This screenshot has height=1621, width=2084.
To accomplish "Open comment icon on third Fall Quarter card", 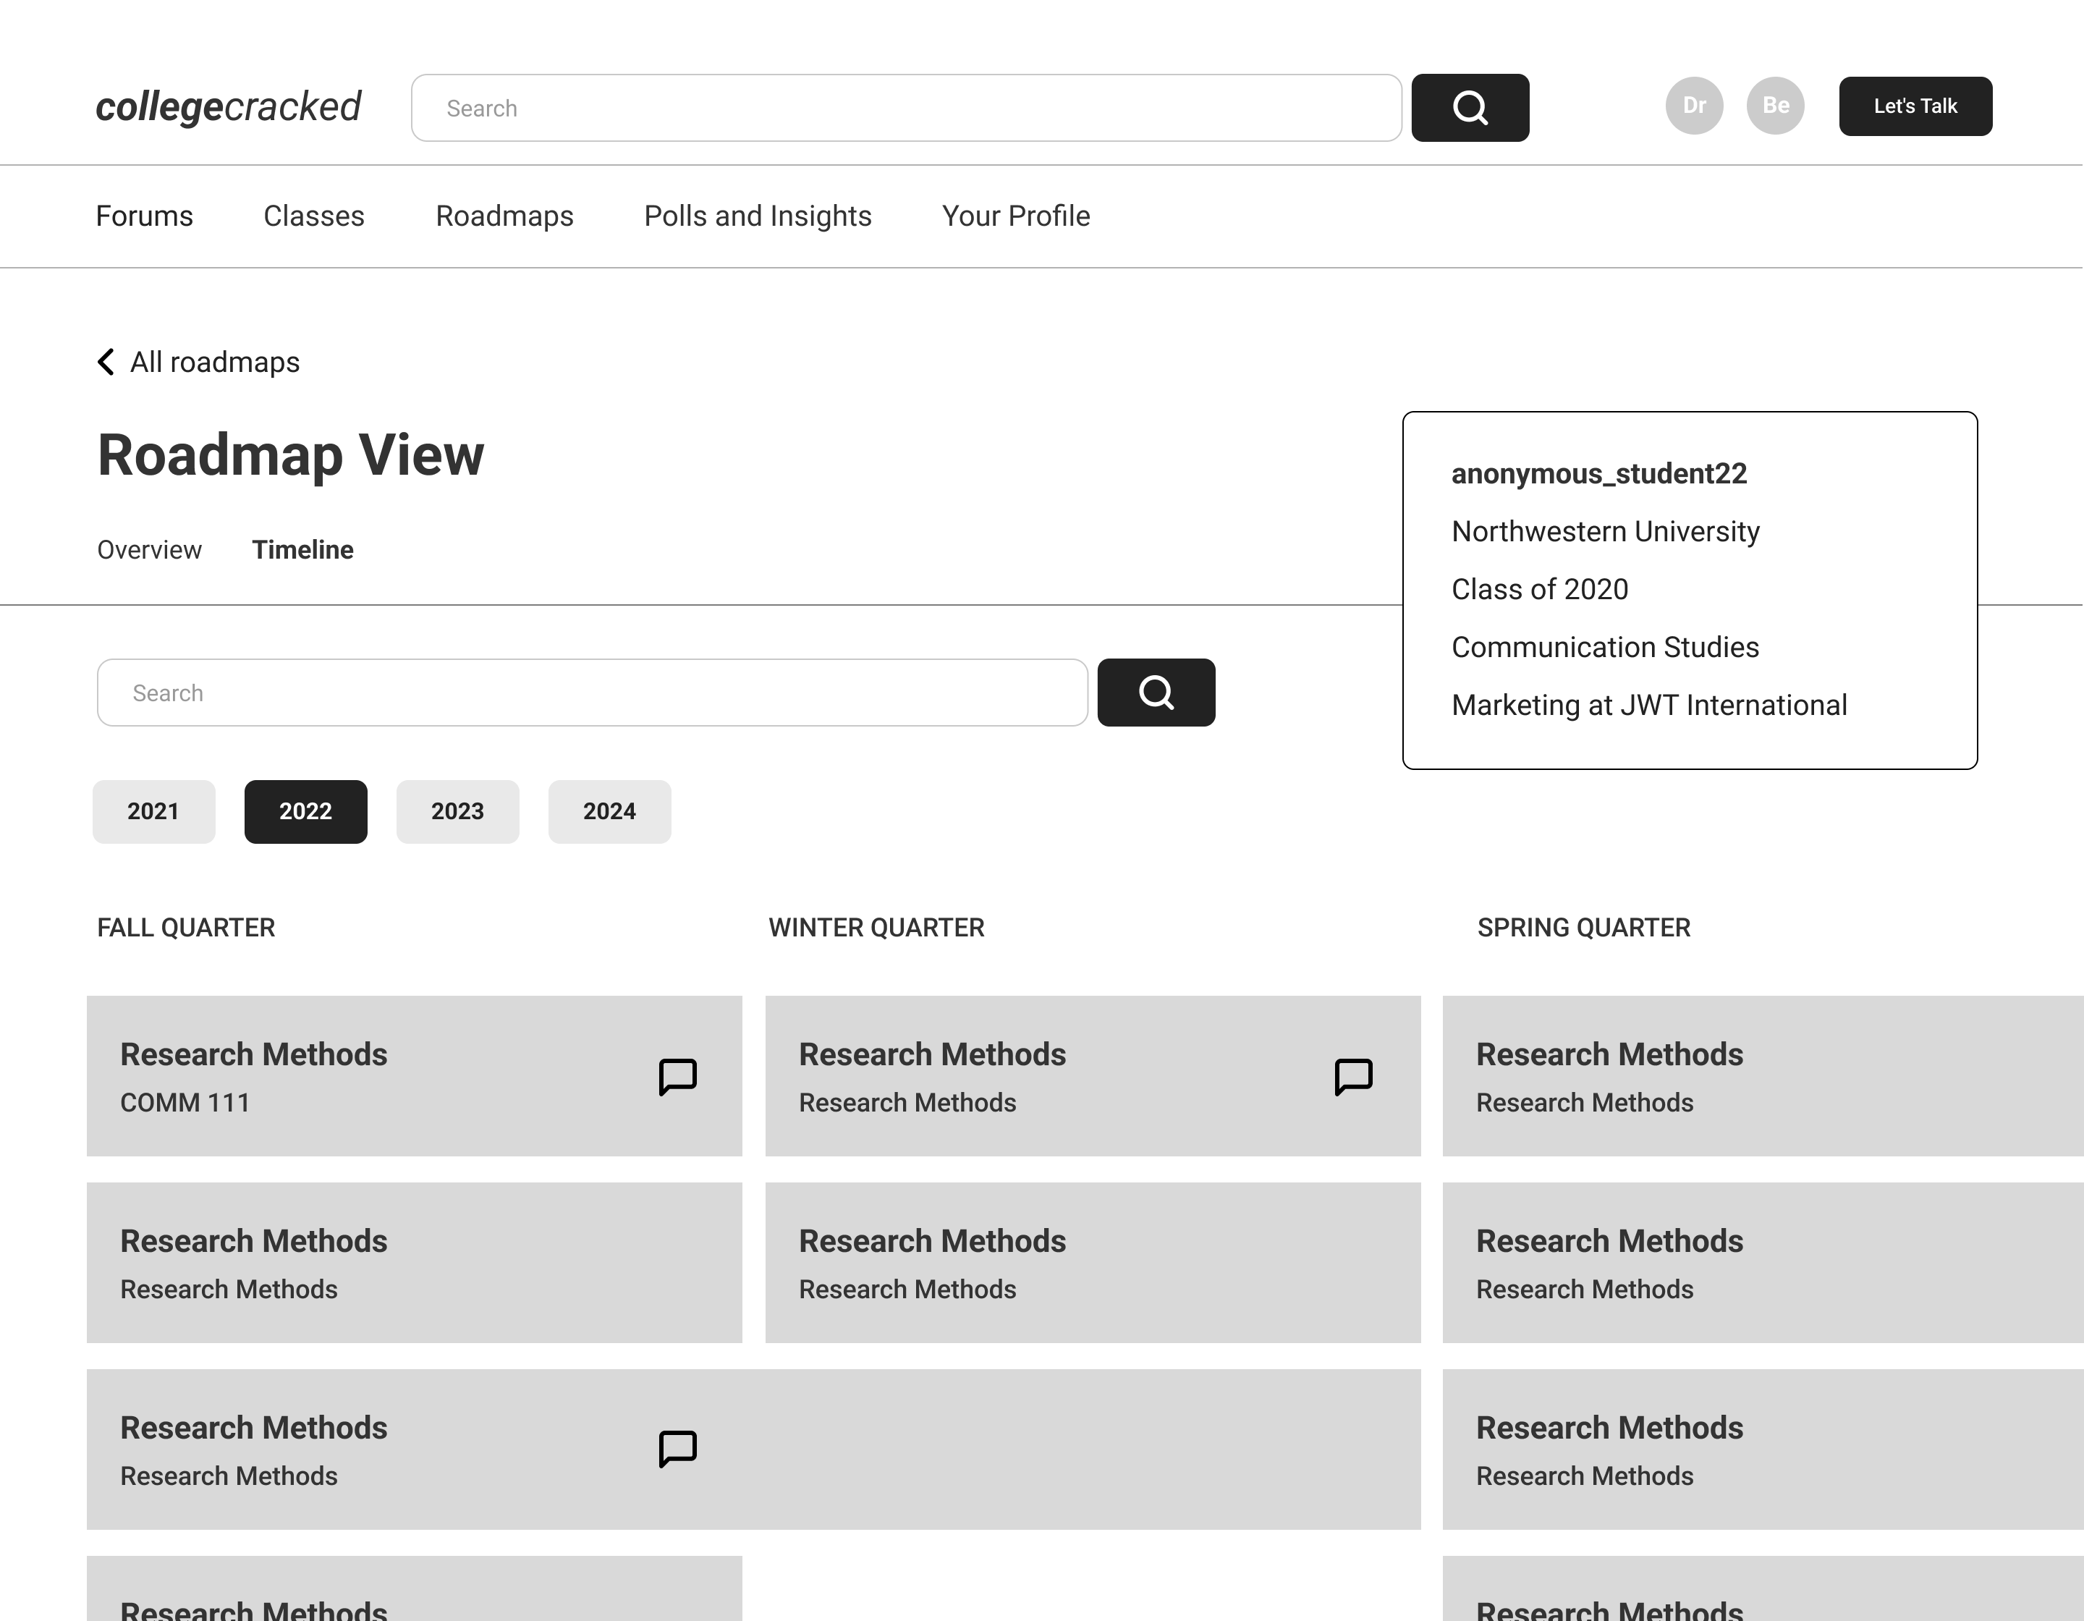I will coord(677,1448).
